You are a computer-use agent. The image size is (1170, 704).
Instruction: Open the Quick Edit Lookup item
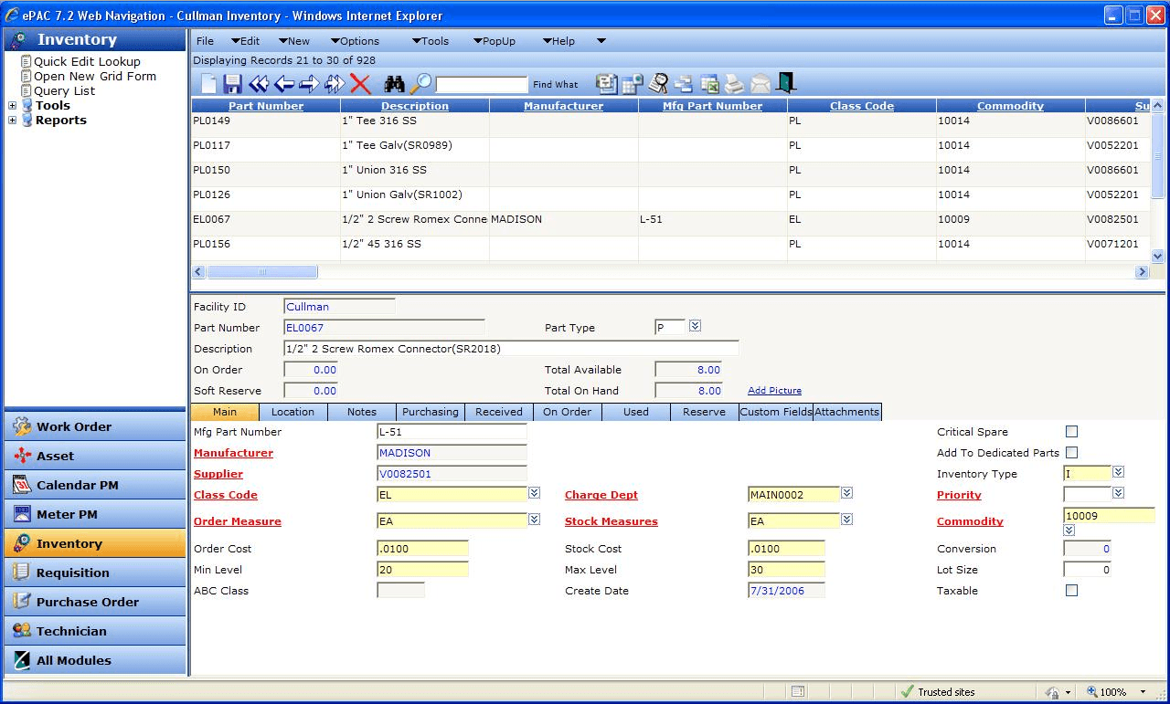point(88,62)
